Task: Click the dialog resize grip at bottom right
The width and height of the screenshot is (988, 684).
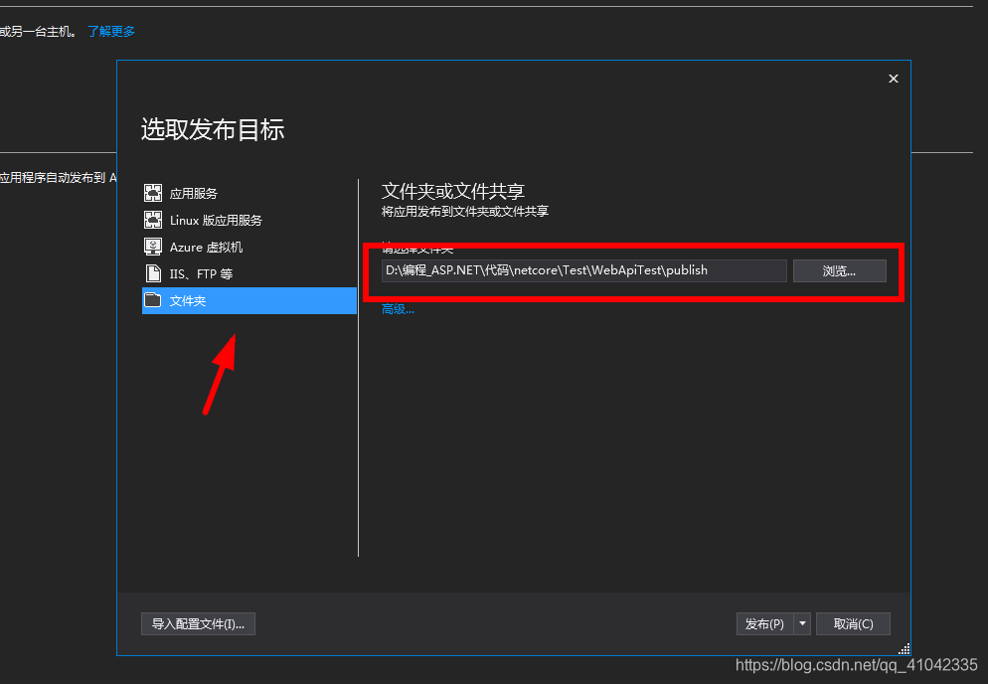Action: pyautogui.click(x=903, y=648)
